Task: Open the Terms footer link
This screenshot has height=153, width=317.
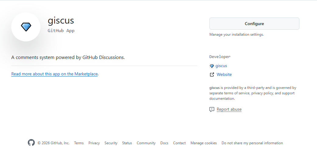Action: coord(79,143)
